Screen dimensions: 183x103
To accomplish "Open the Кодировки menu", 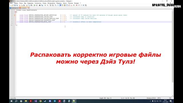I will point(30,3).
